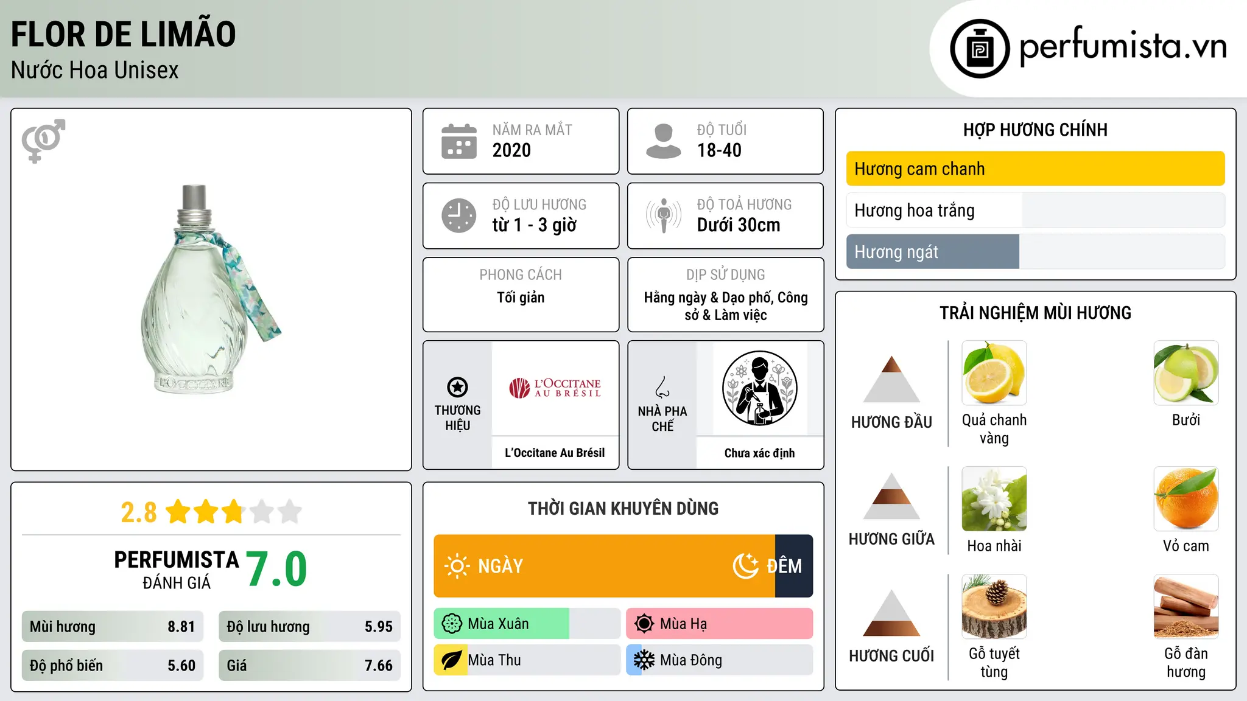Click the sillage icon beside Độ toả hương
1247x701 pixels.
664,215
